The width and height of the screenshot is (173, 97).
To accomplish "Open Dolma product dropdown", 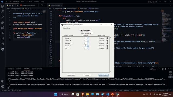I will [71, 38].
